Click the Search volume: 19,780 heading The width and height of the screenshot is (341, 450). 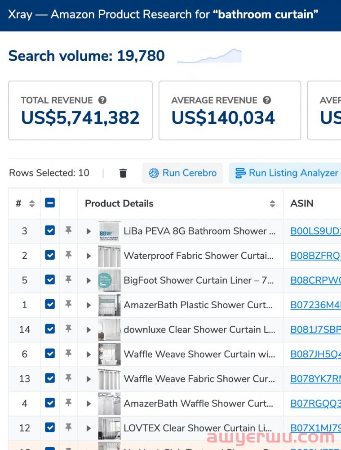tap(87, 56)
